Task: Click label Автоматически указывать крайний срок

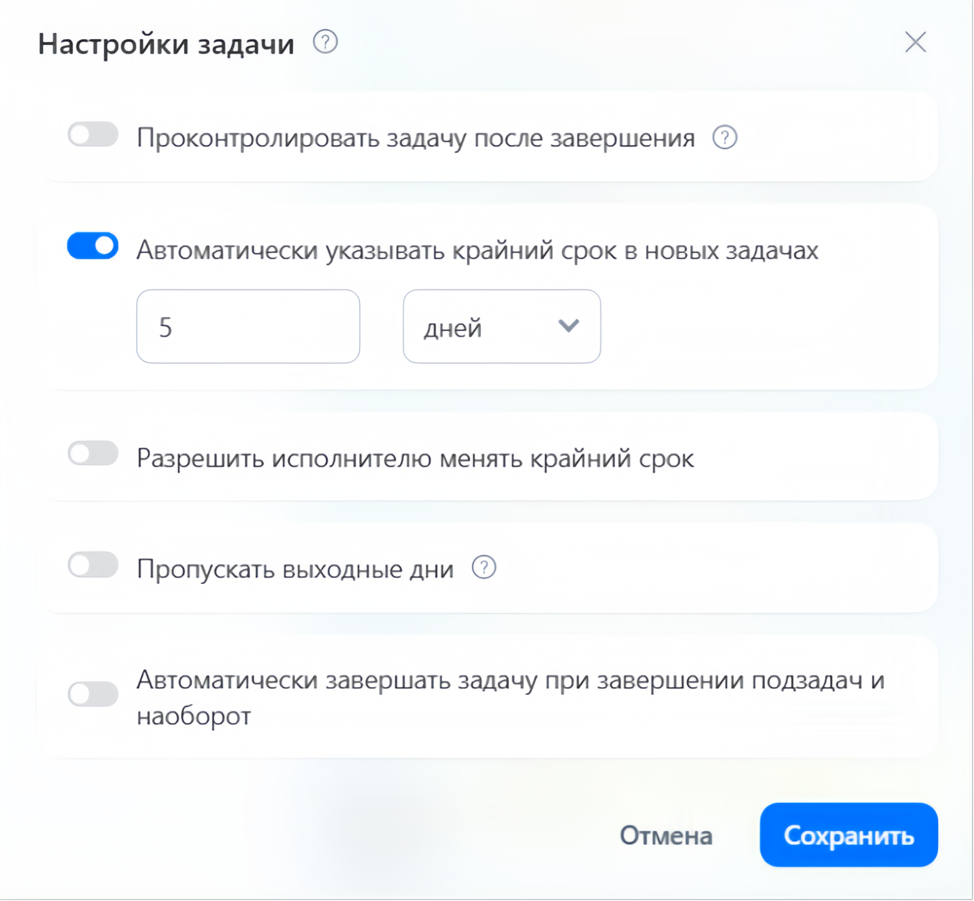Action: (x=477, y=251)
